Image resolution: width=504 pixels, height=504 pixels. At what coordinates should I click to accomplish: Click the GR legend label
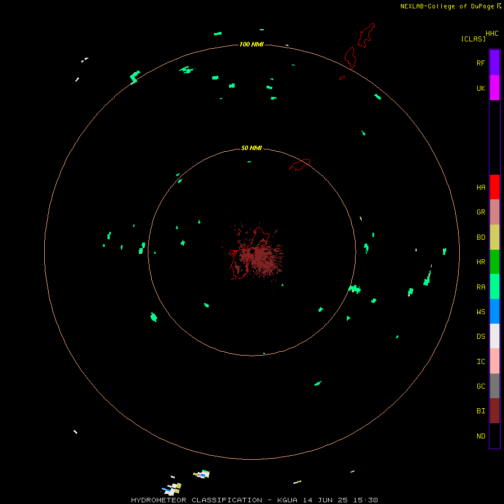click(480, 212)
